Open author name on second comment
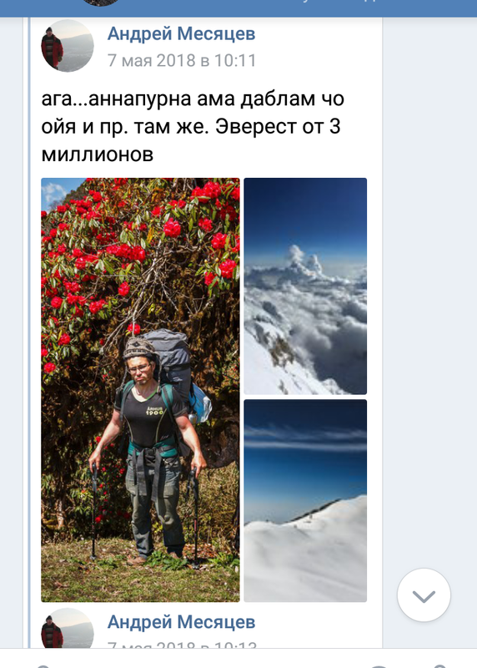This screenshot has height=668, width=477. pos(181,622)
